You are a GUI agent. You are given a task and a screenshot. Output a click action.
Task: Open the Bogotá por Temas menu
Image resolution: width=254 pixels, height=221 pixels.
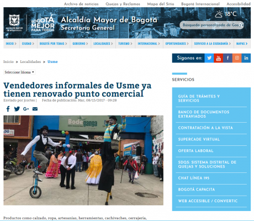click(x=54, y=44)
